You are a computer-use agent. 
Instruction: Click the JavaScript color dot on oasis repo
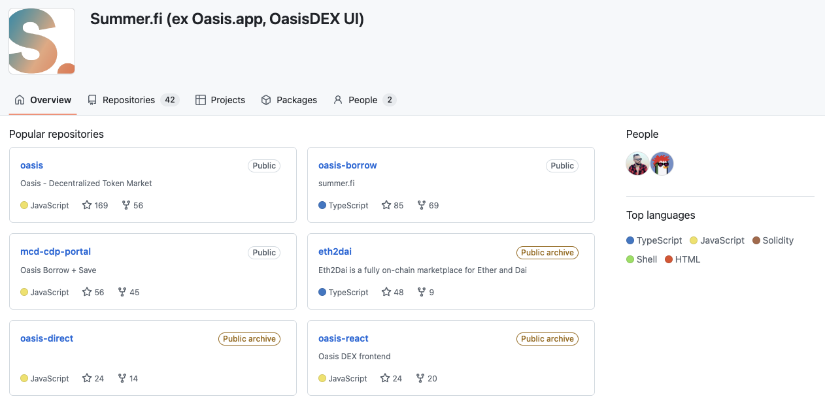[x=24, y=205]
